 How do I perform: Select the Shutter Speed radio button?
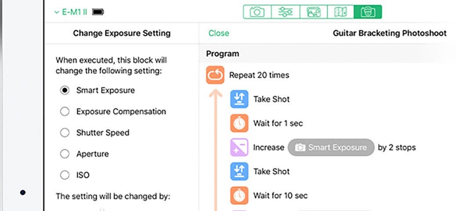click(x=65, y=133)
